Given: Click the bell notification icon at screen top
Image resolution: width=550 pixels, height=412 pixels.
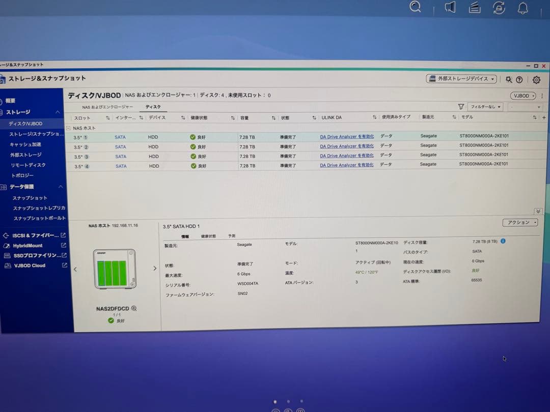Looking at the screenshot, I should pyautogui.click(x=523, y=8).
